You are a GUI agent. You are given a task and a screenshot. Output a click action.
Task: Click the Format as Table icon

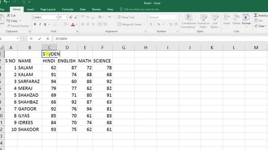[204, 17]
